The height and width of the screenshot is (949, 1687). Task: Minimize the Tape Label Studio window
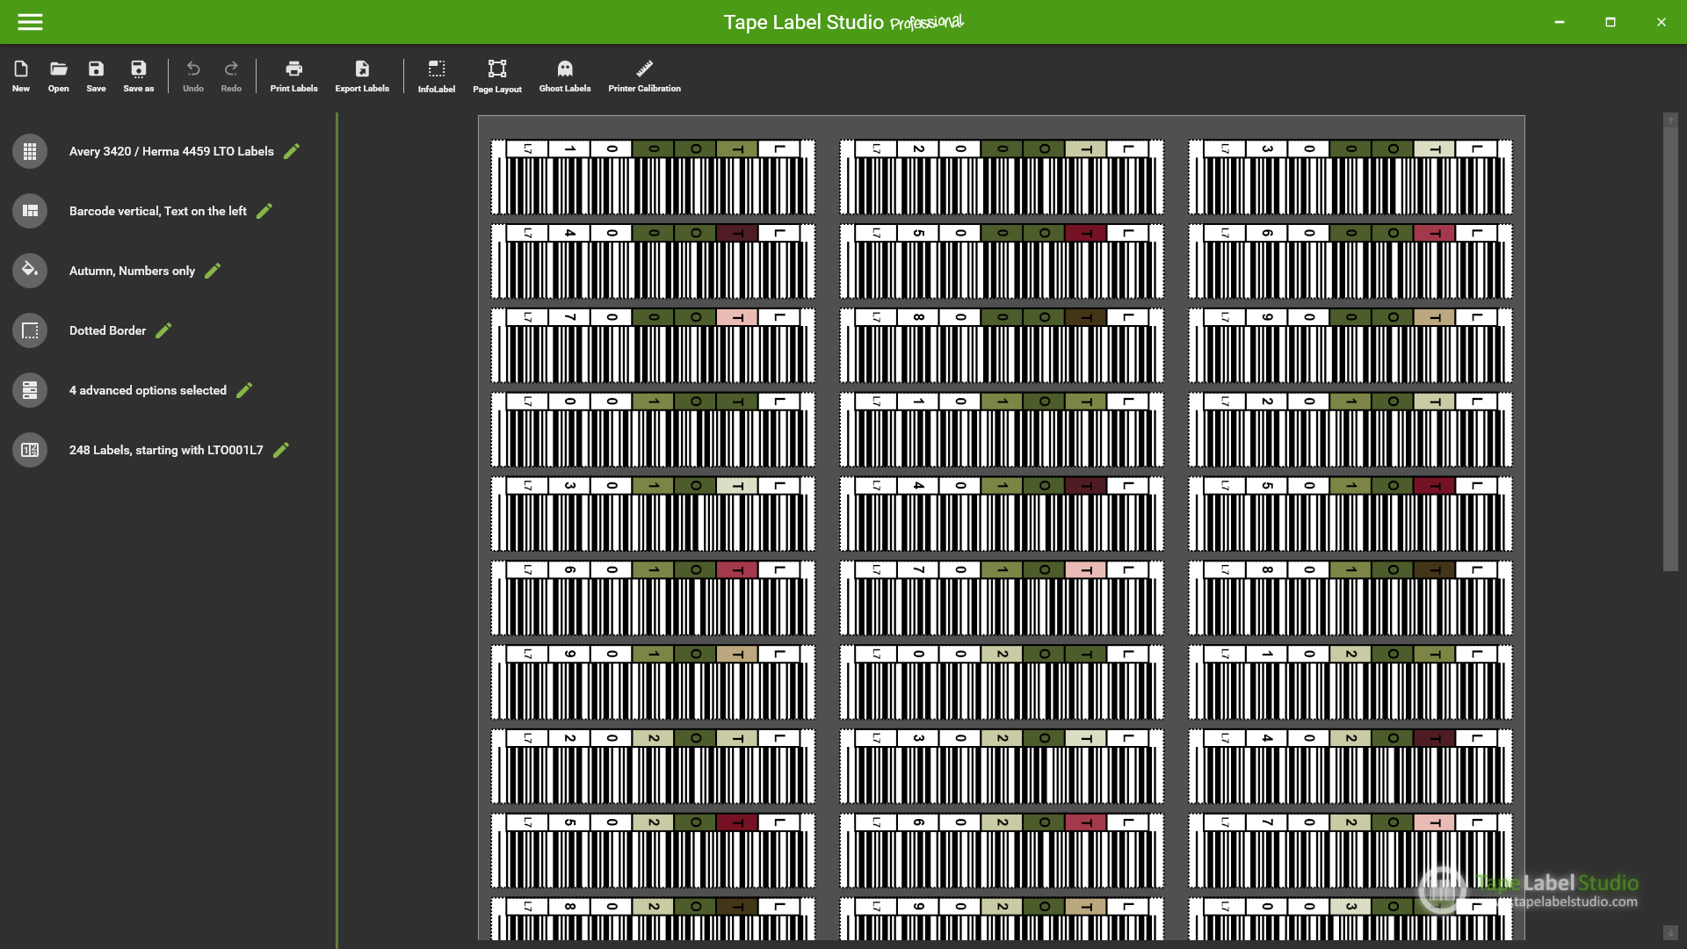[x=1560, y=22]
